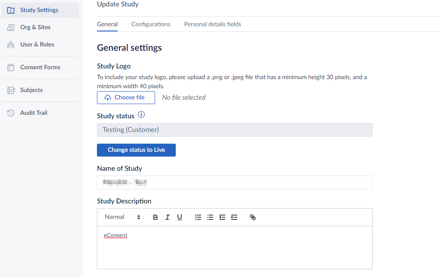Click the 'eConsent' word in description

115,235
